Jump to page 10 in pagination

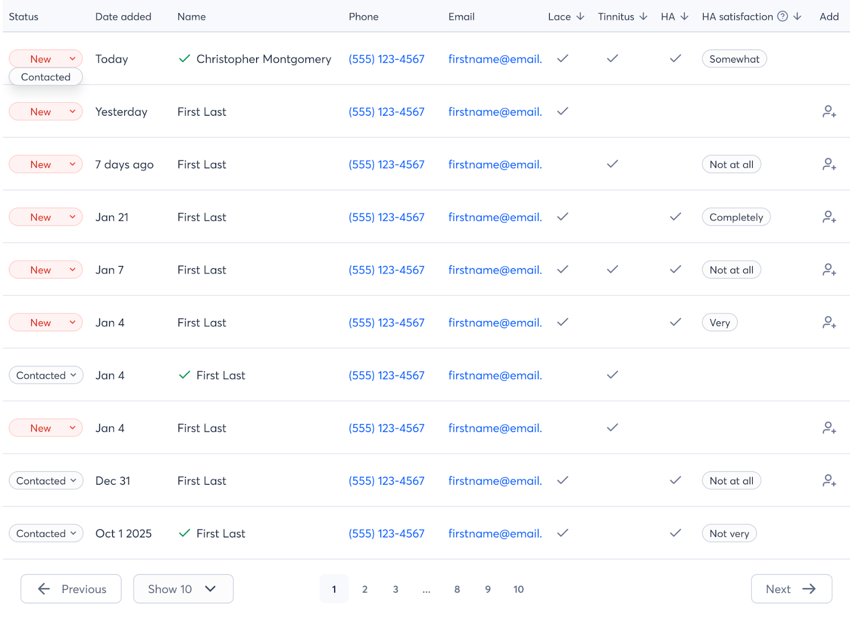pos(518,589)
